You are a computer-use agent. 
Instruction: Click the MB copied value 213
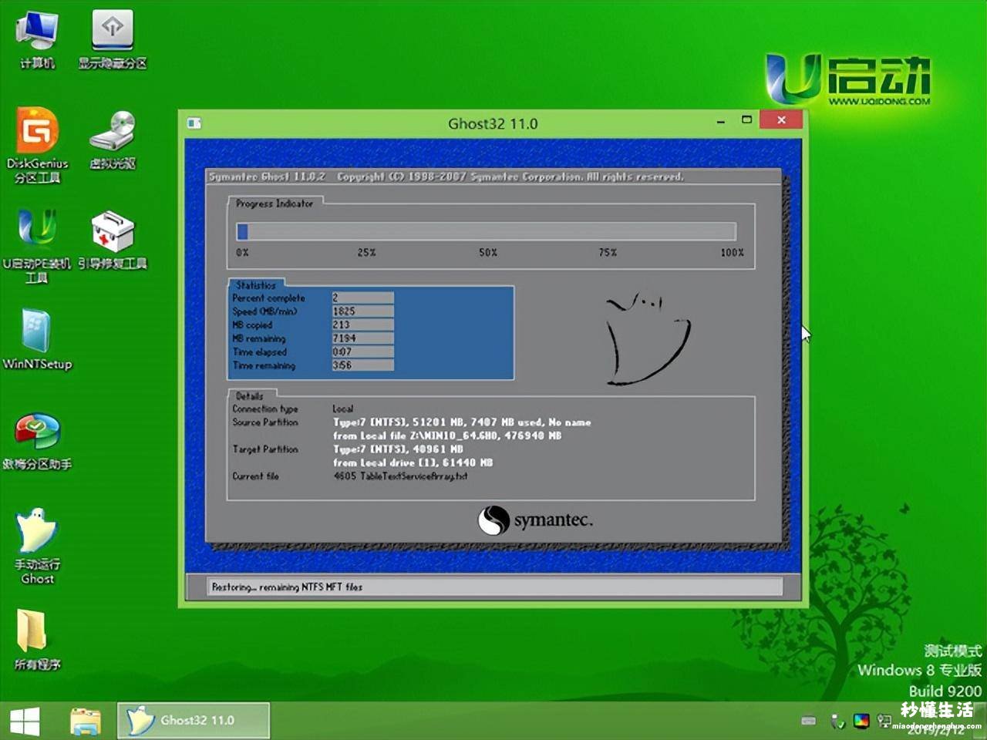click(362, 325)
